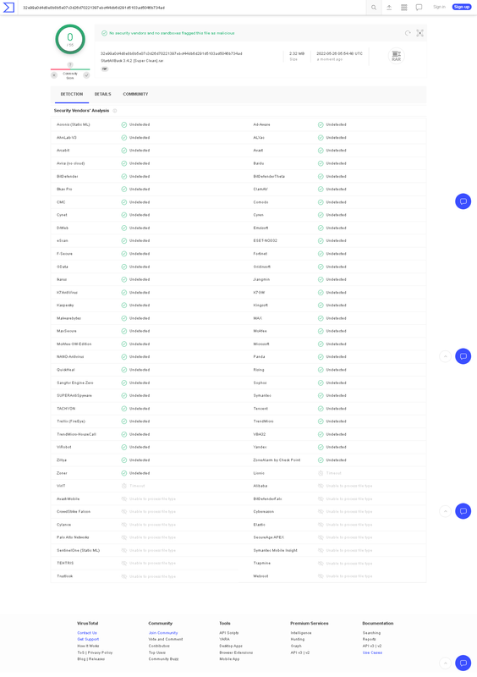Open Join Community footer link
Screen dimensions: 477x677
click(163, 632)
